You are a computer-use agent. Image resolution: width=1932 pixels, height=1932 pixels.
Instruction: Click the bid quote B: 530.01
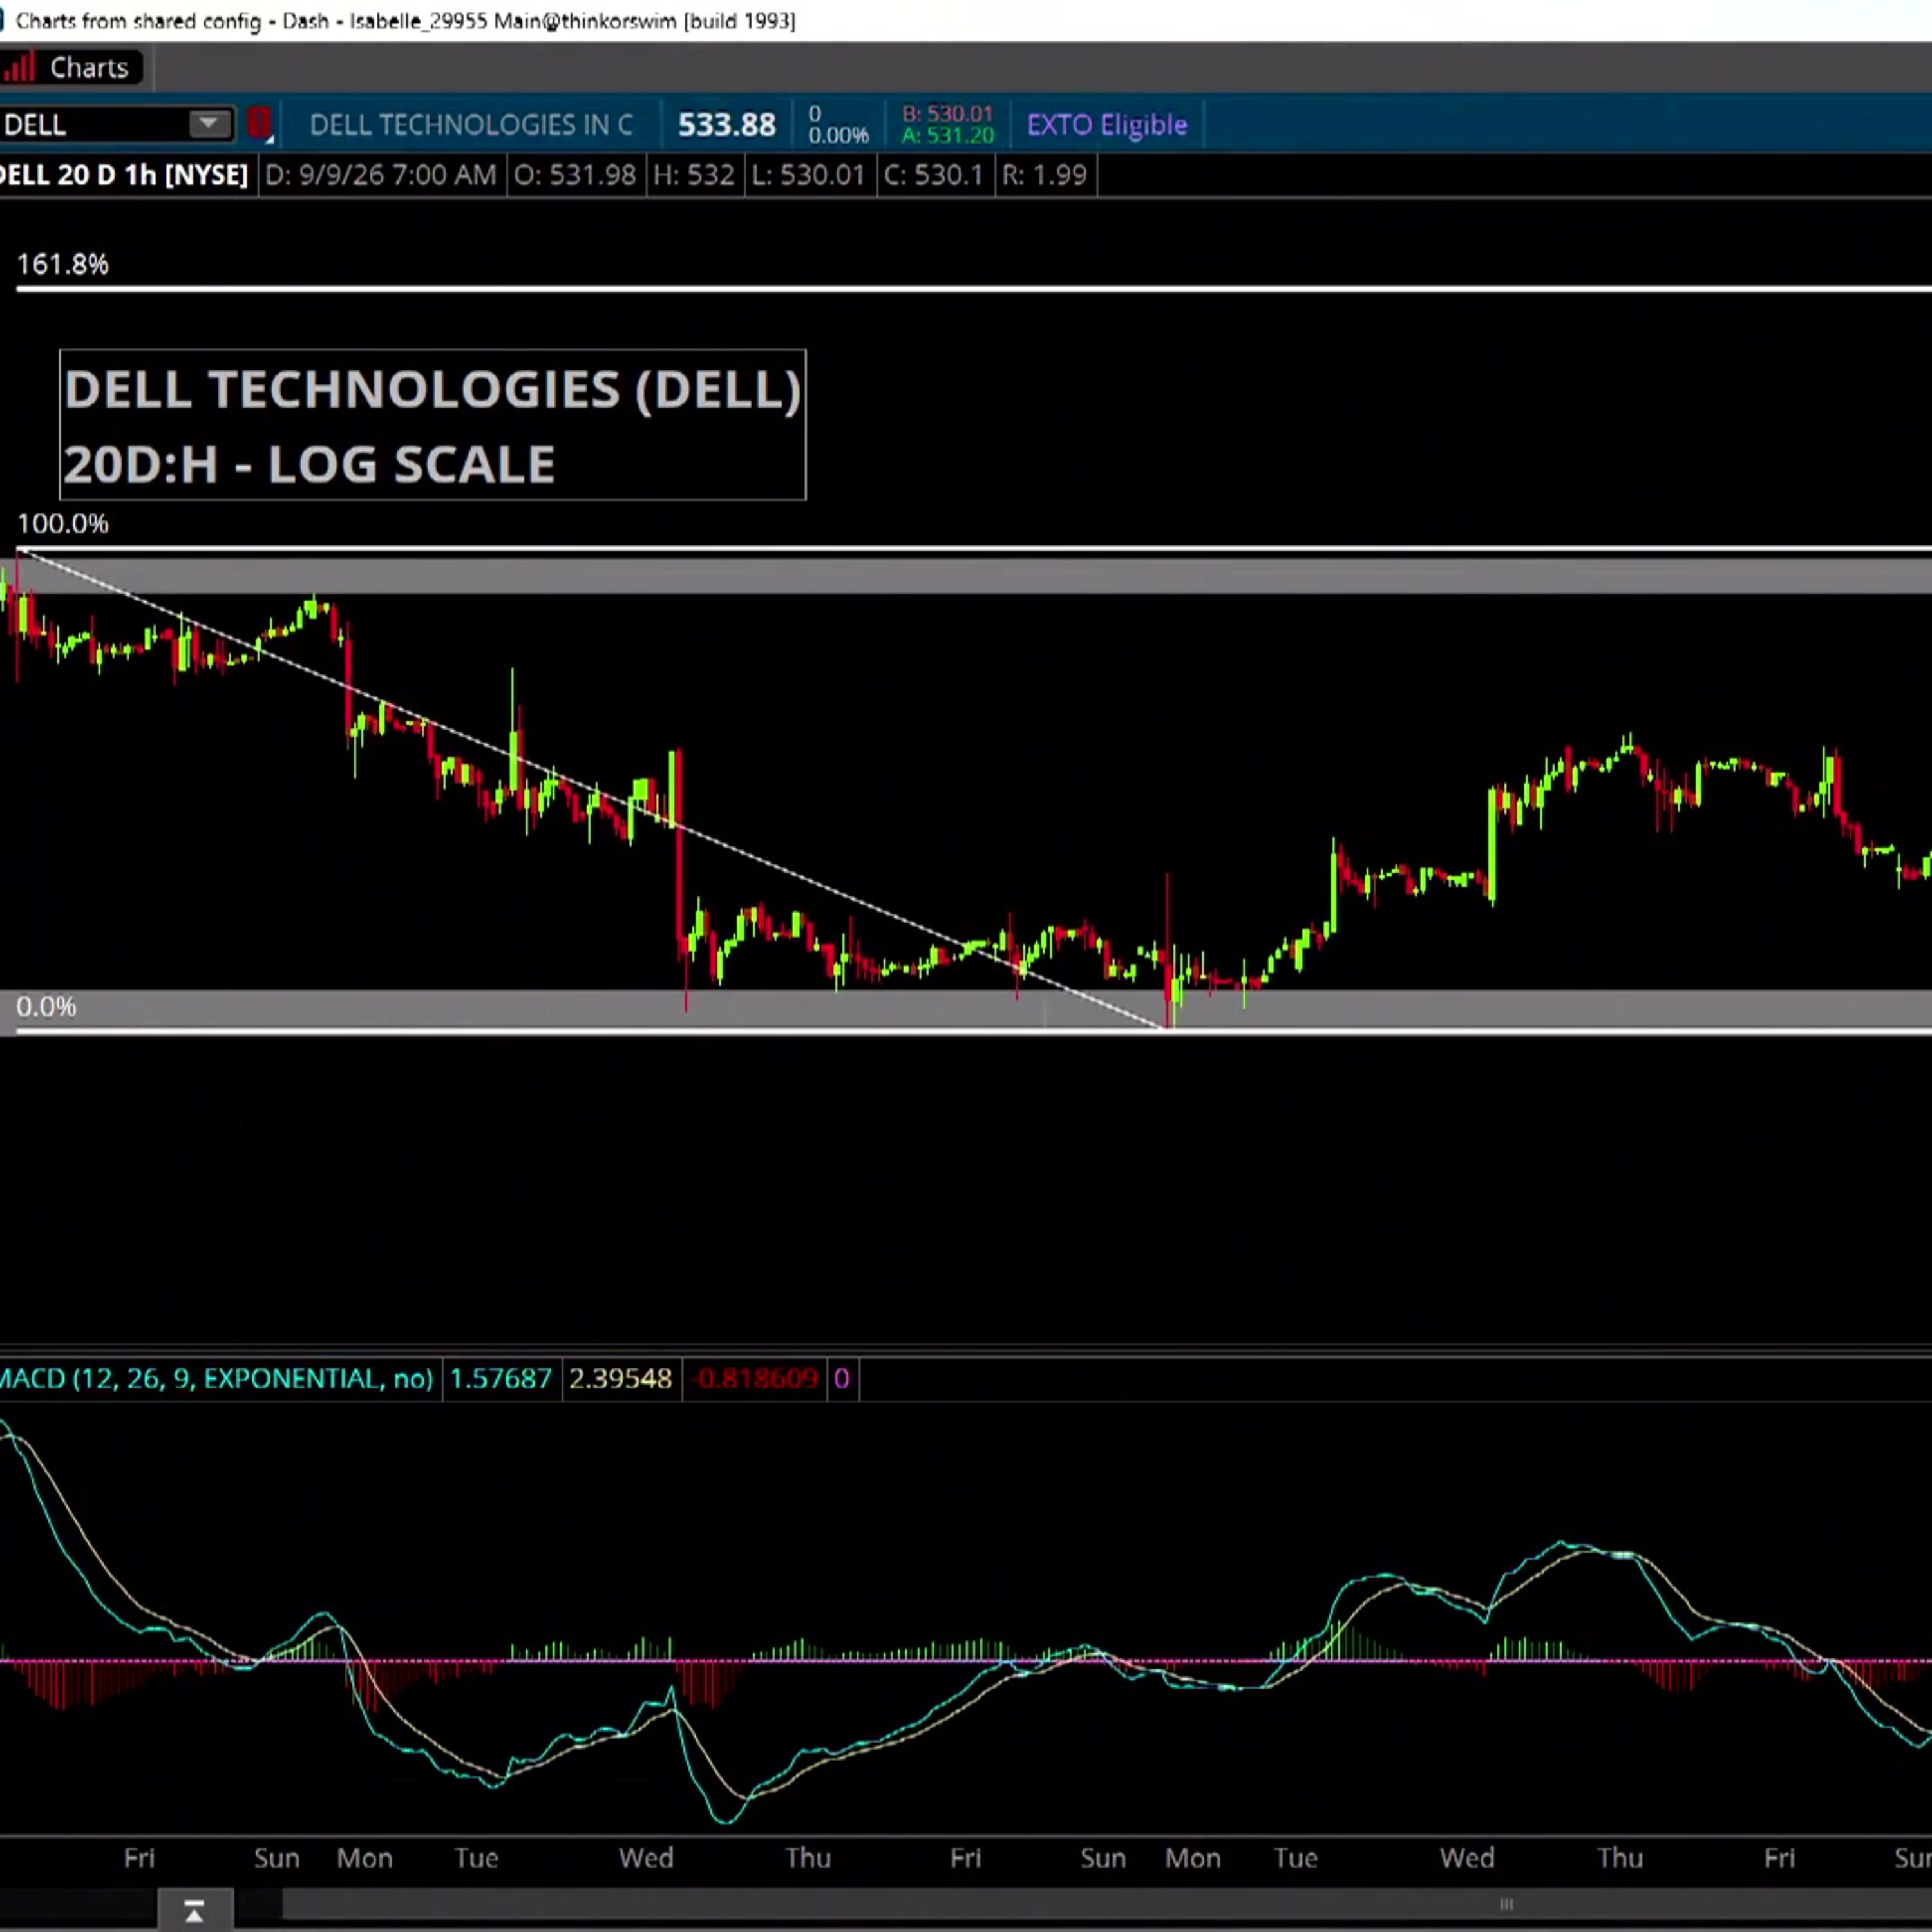947,114
